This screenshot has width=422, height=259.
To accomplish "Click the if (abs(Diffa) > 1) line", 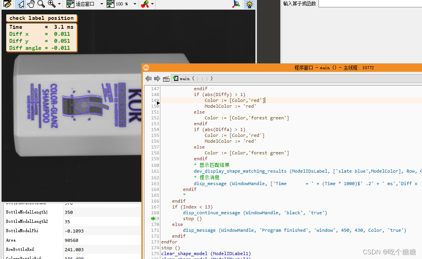I will tap(219, 129).
